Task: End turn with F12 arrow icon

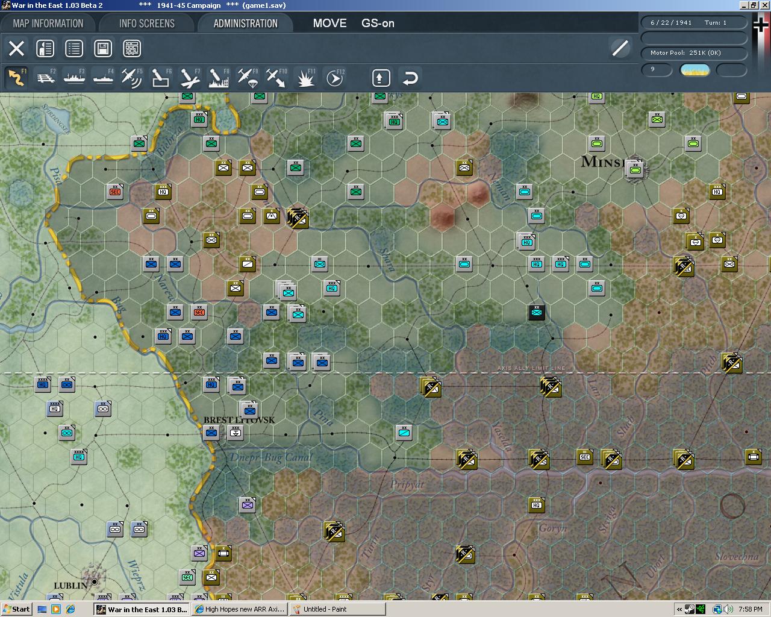Action: pyautogui.click(x=335, y=78)
